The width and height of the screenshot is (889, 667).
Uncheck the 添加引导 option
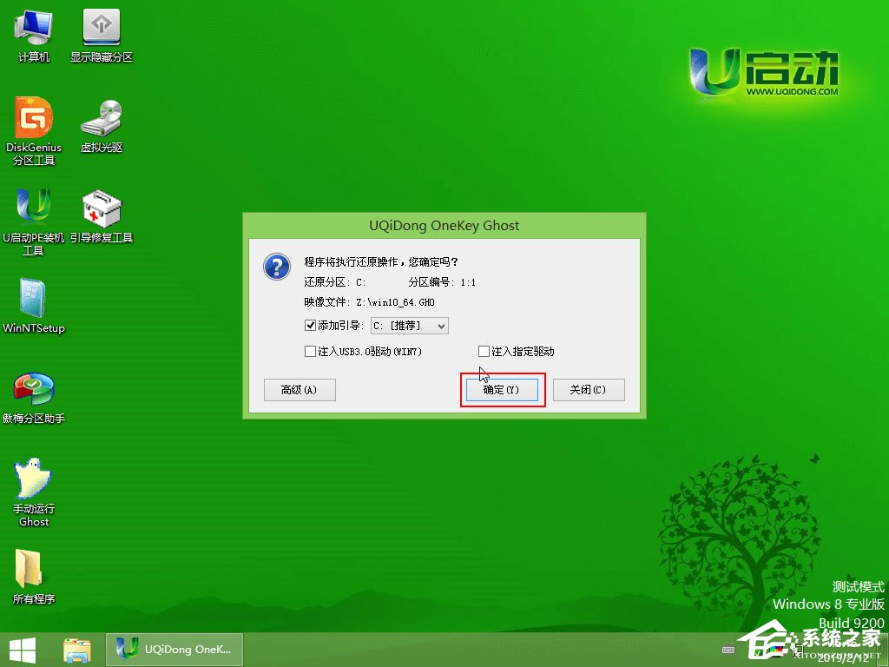point(310,326)
